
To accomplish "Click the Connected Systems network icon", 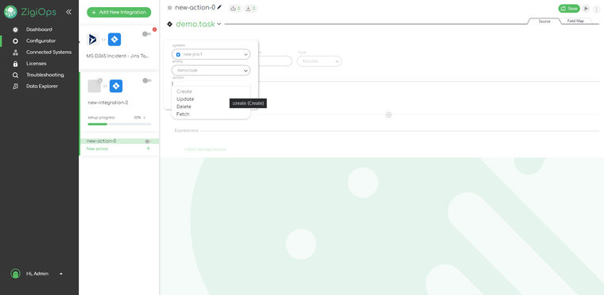I will [x=15, y=52].
